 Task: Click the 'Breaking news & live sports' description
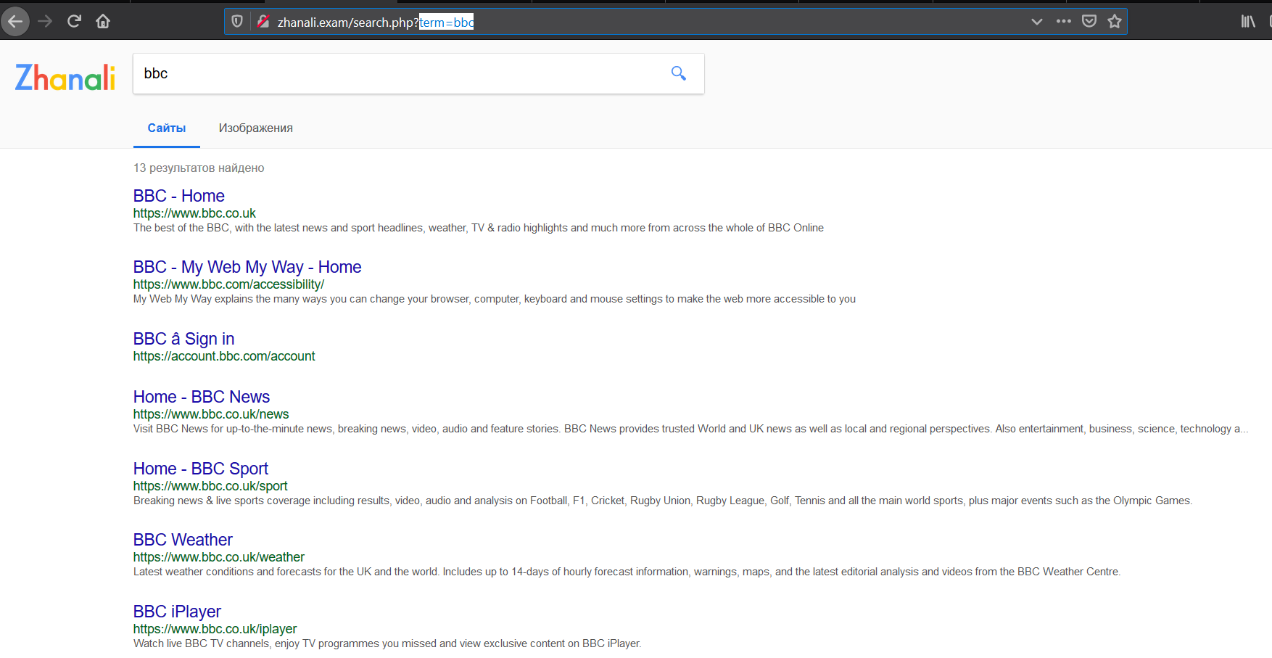coord(663,501)
